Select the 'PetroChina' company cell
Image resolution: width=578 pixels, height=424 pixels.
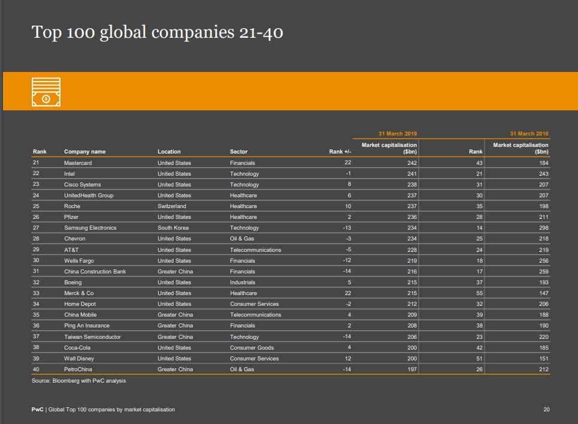tap(78, 369)
